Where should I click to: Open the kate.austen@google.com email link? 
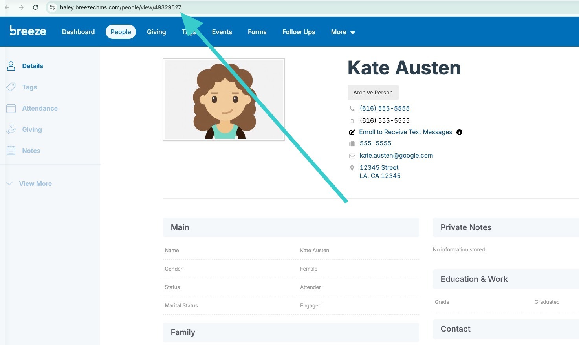396,156
